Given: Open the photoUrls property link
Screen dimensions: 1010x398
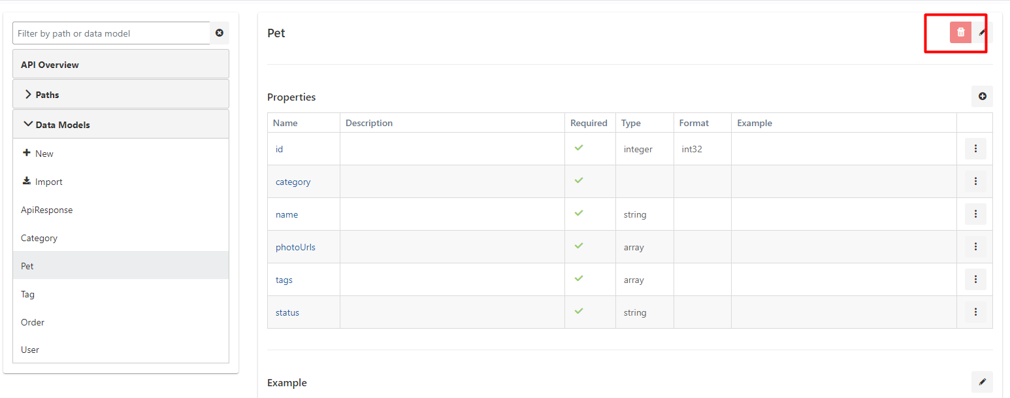Looking at the screenshot, I should click(x=295, y=247).
